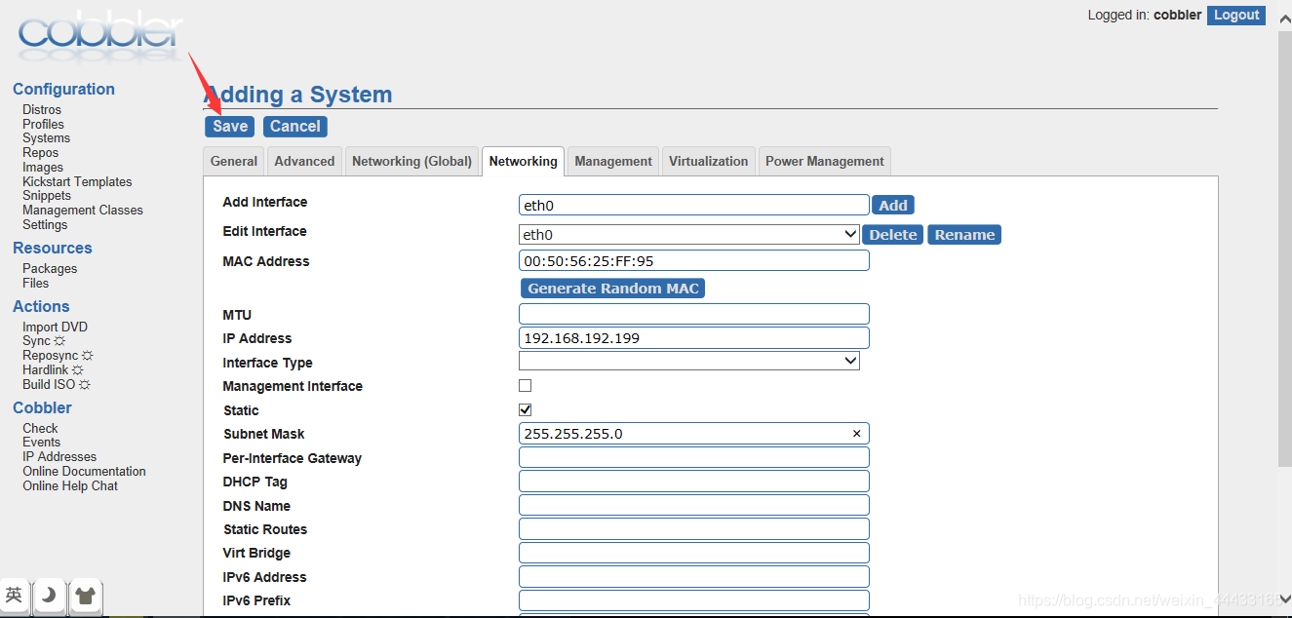This screenshot has height=618, width=1292.
Task: Open Check under Cobbler
Action: (x=41, y=429)
